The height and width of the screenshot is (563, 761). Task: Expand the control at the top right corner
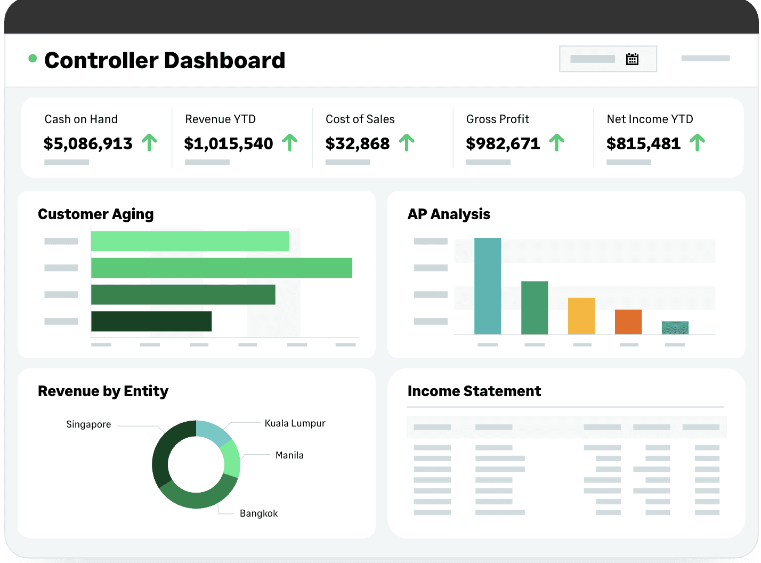tap(705, 58)
